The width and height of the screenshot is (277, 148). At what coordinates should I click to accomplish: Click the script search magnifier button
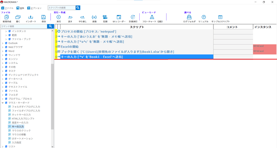click(78, 8)
